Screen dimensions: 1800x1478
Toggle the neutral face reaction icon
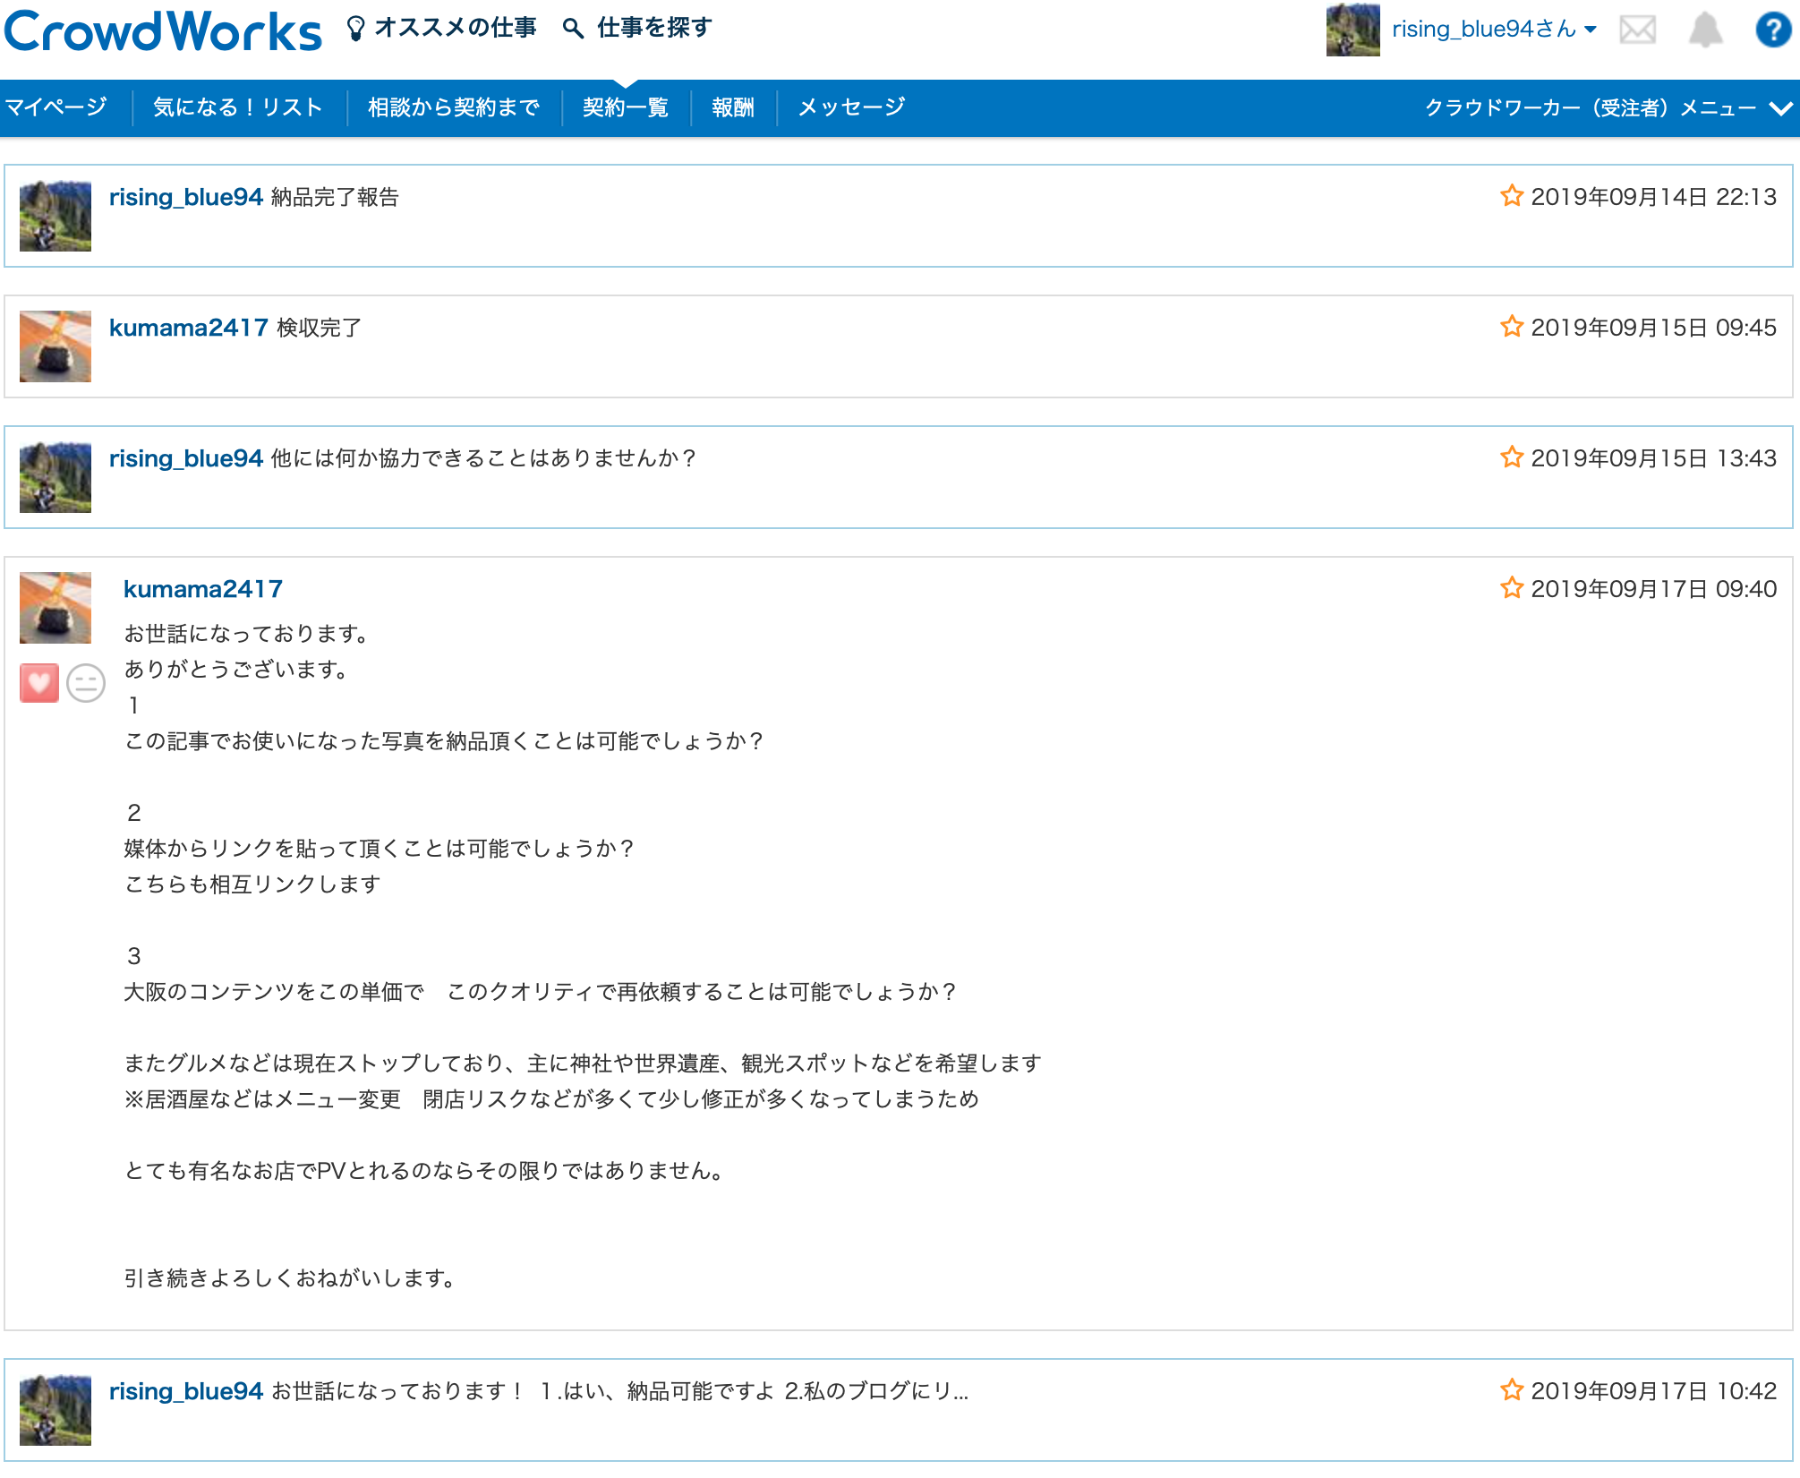click(x=86, y=683)
